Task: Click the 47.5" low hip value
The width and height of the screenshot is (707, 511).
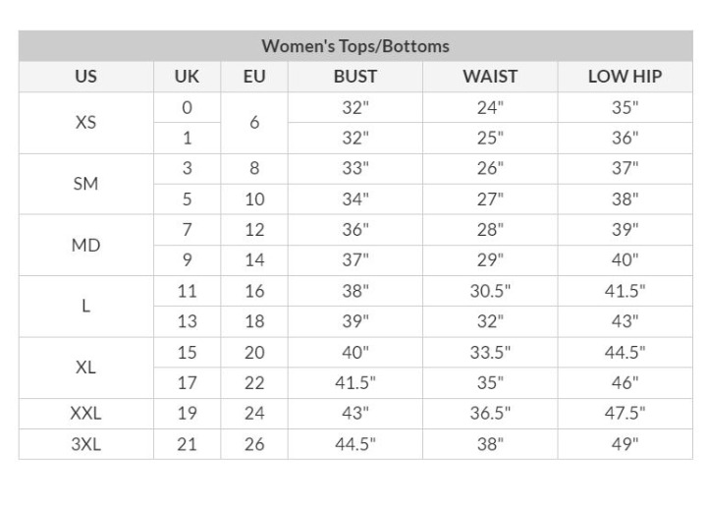Action: pos(625,413)
